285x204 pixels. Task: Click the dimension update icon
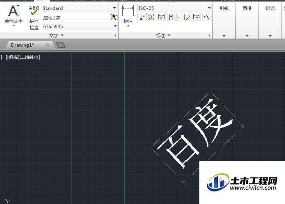(196, 17)
